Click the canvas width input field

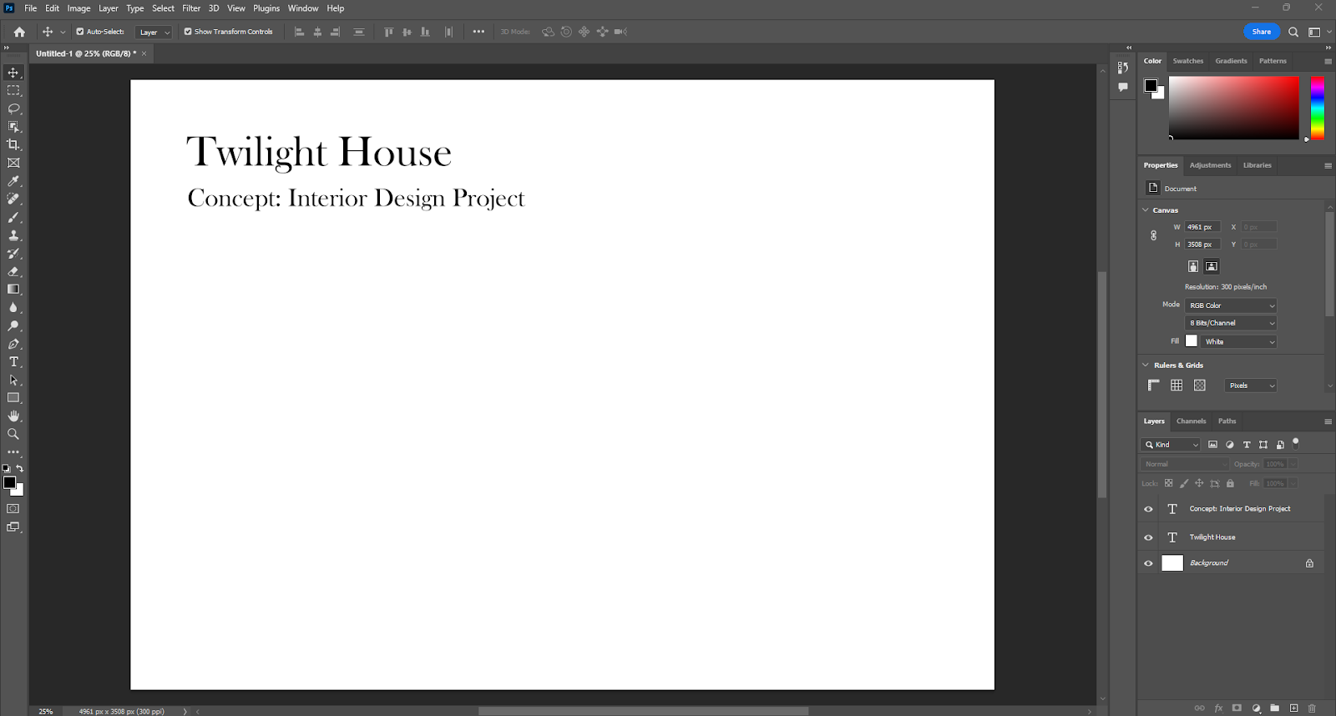(1202, 227)
